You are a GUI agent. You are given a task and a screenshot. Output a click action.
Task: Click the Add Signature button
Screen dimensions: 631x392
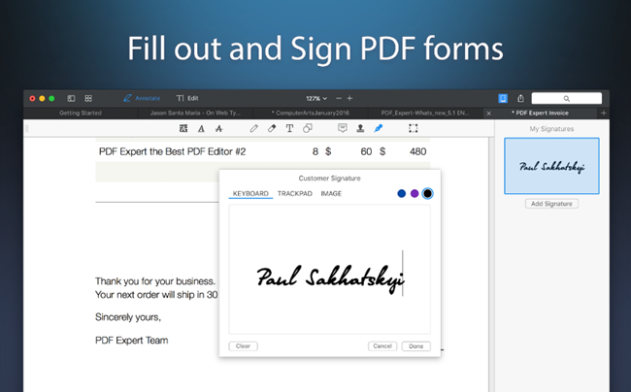click(551, 204)
